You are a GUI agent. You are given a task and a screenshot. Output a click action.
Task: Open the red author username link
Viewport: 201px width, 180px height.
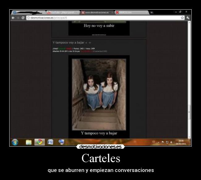click(86, 51)
